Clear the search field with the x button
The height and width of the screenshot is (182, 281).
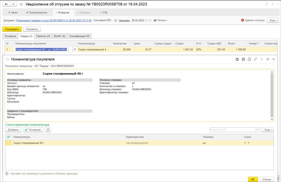pos(258,130)
